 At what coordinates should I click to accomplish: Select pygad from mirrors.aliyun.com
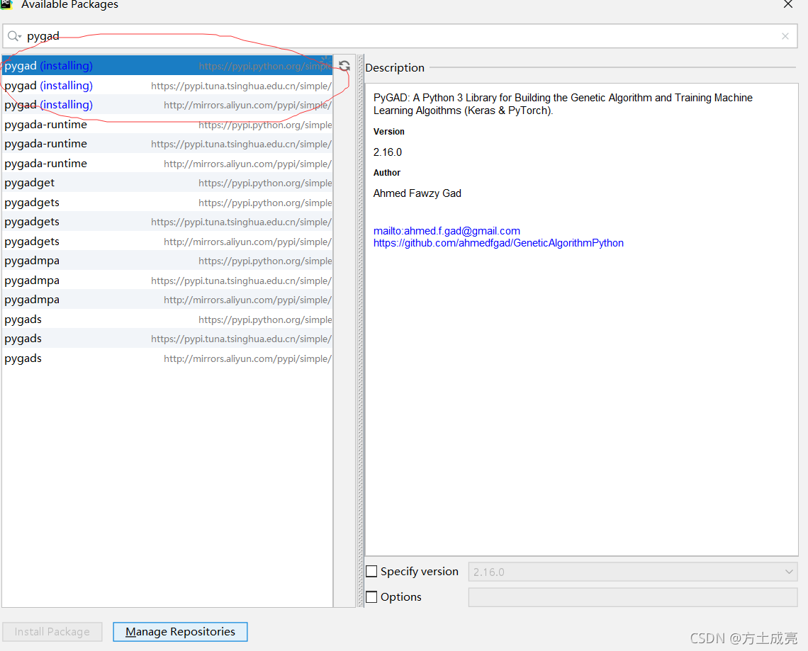(167, 105)
